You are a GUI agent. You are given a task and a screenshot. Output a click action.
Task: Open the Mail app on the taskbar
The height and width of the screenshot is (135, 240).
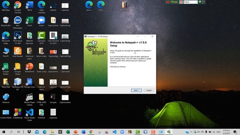(37, 132)
